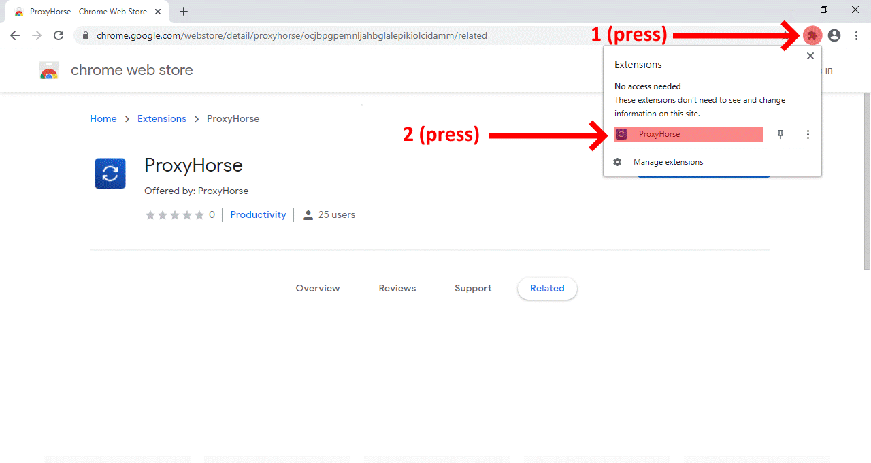Click the ProxyHorse extension logo icon
Screen dimensions: 871x463
(110, 173)
